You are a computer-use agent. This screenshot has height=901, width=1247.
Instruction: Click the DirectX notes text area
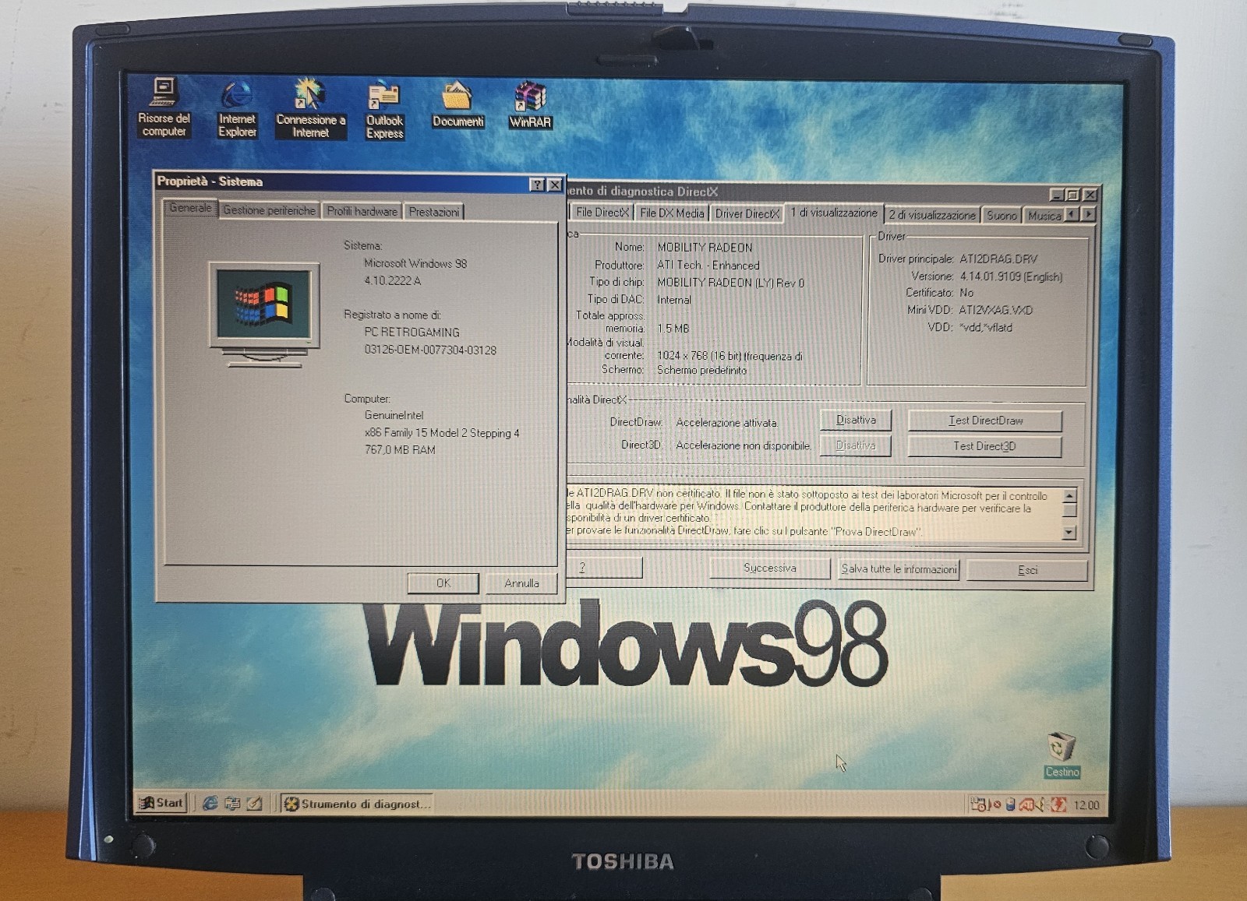pyautogui.click(x=814, y=514)
